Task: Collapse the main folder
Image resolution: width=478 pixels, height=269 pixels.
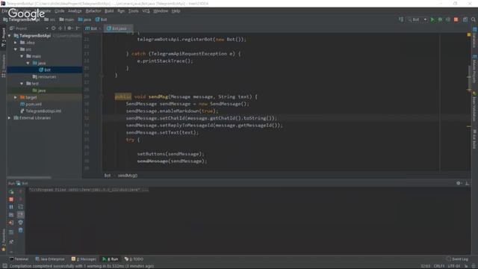Action: click(22, 56)
